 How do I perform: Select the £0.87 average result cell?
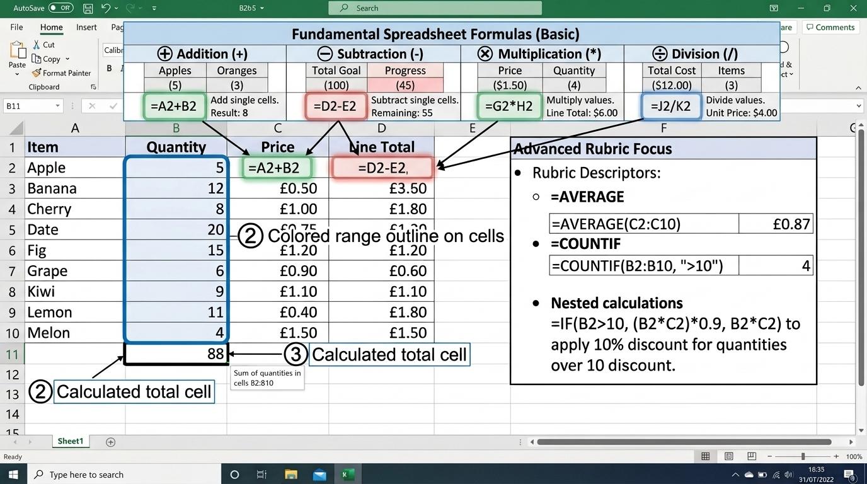click(x=776, y=224)
